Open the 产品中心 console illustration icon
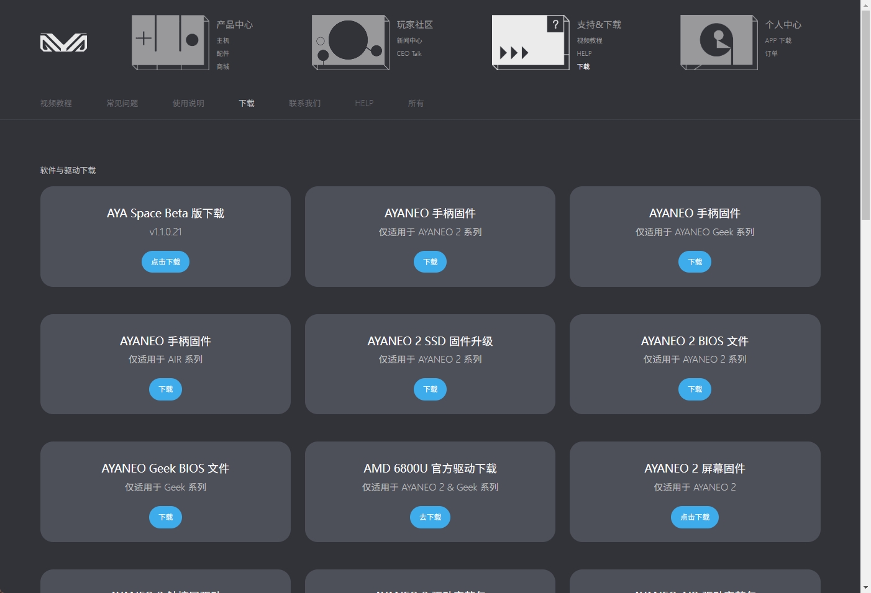The image size is (871, 593). click(170, 42)
